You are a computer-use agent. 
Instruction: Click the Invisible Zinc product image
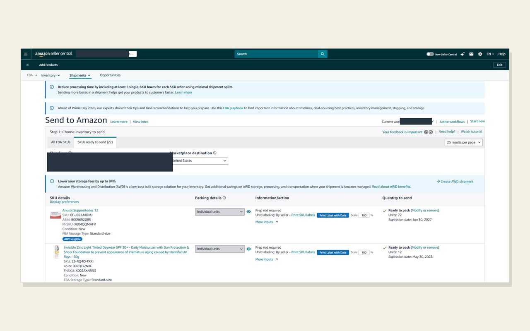pyautogui.click(x=57, y=252)
